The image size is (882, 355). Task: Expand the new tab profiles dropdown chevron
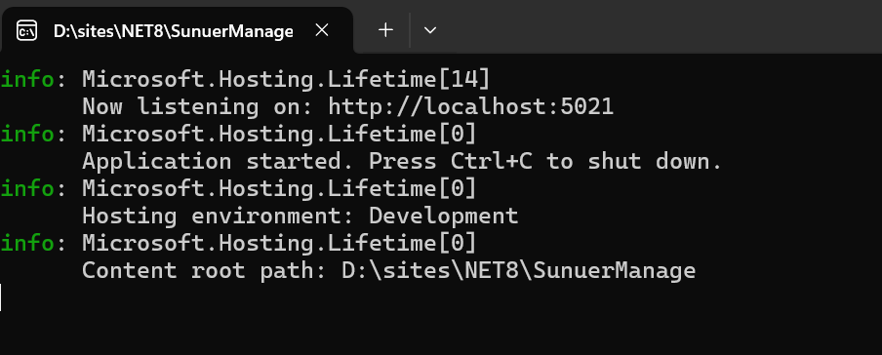(x=429, y=30)
